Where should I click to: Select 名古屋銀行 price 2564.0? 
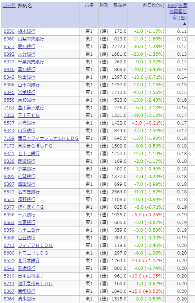pos(119,192)
